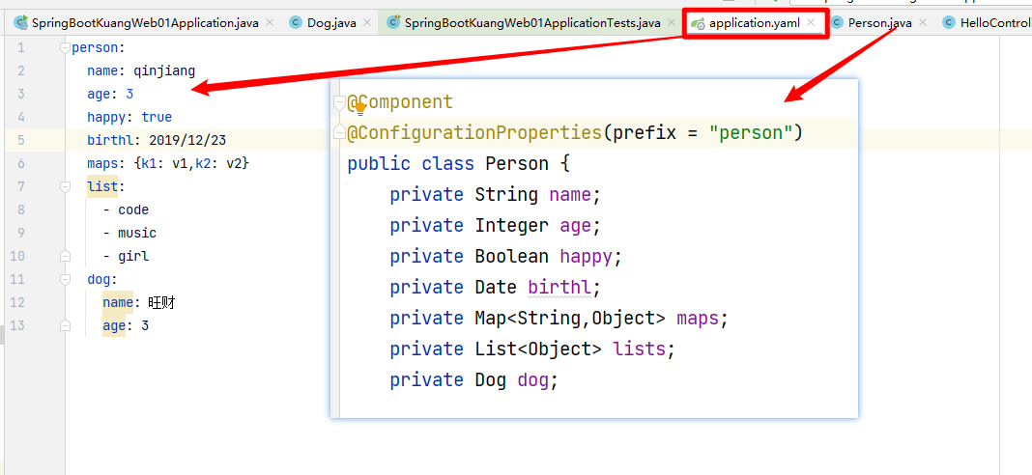The height and width of the screenshot is (475, 1032).
Task: Click the 'lists' field name
Action: tap(639, 349)
